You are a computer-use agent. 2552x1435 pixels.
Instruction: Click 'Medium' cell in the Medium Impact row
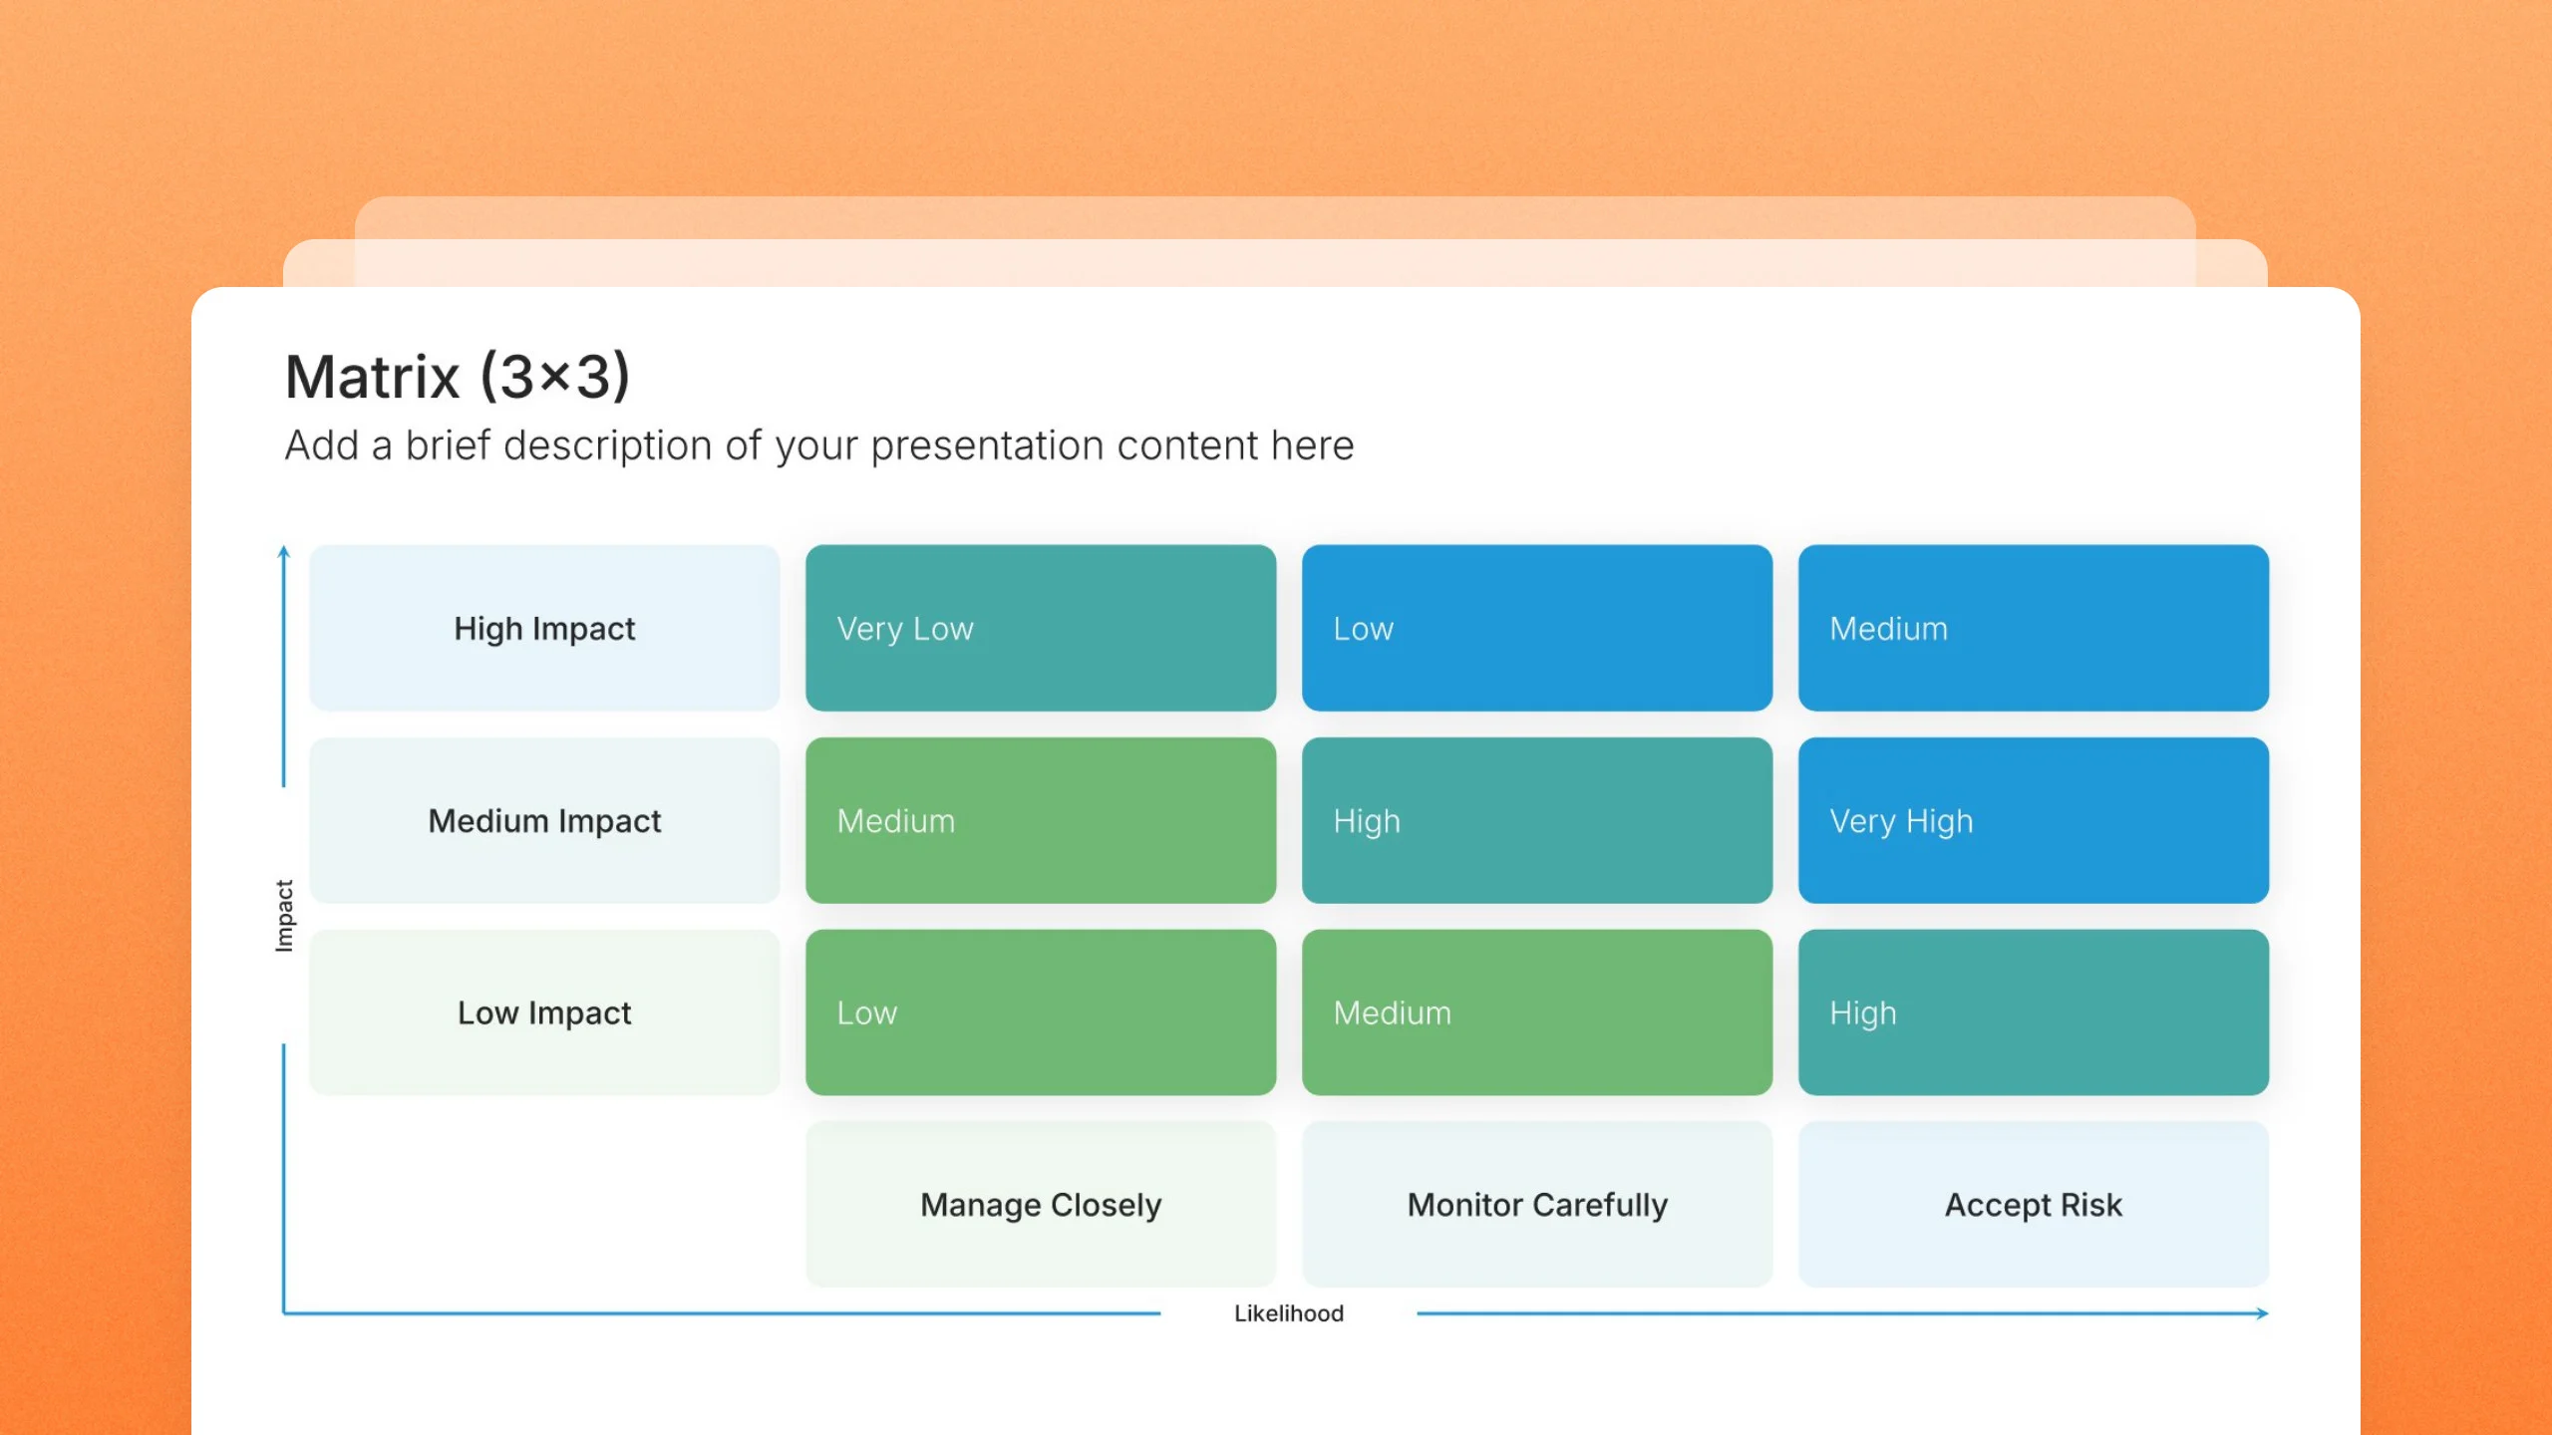1041,820
